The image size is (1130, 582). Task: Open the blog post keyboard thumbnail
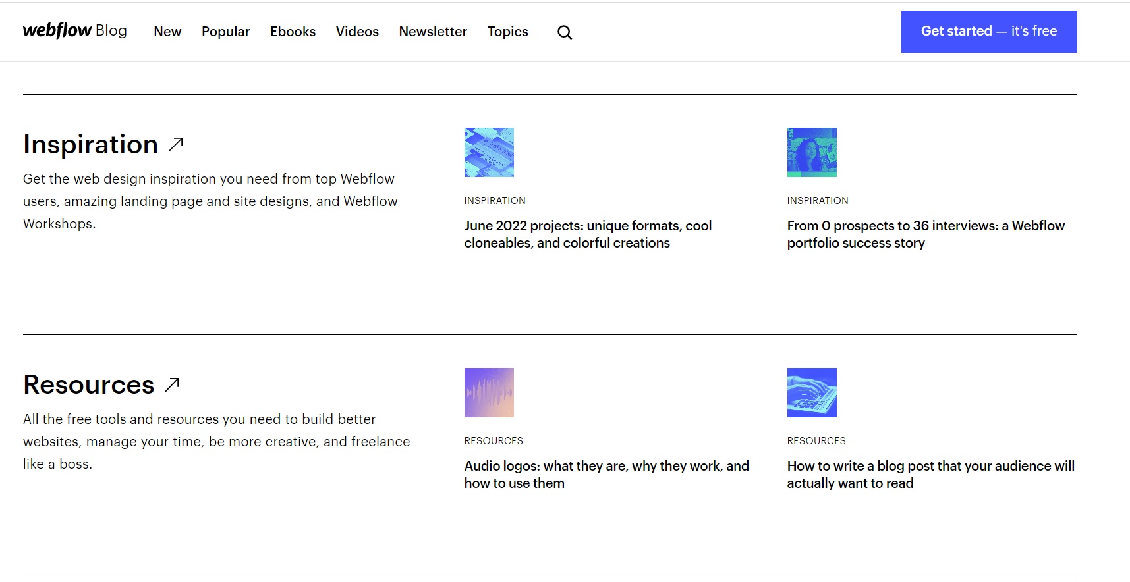(812, 392)
